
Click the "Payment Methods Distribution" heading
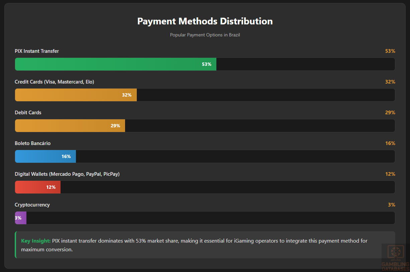pyautogui.click(x=205, y=21)
